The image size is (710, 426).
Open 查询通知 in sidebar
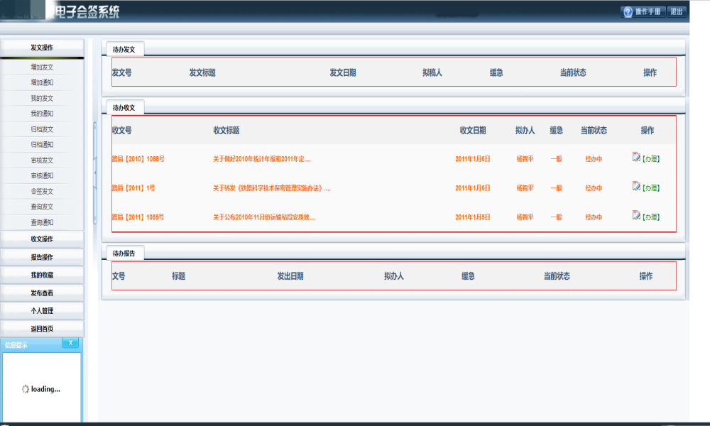pos(42,222)
